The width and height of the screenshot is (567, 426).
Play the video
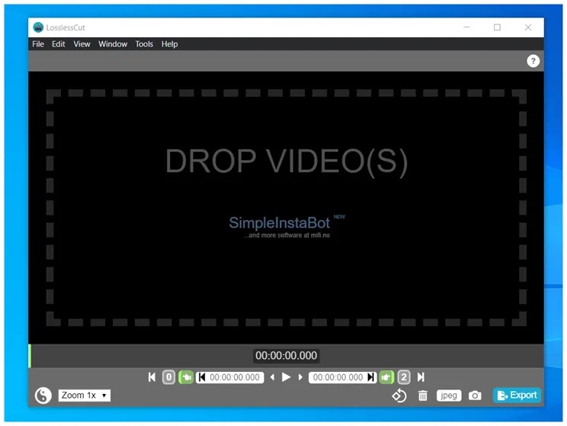click(286, 377)
